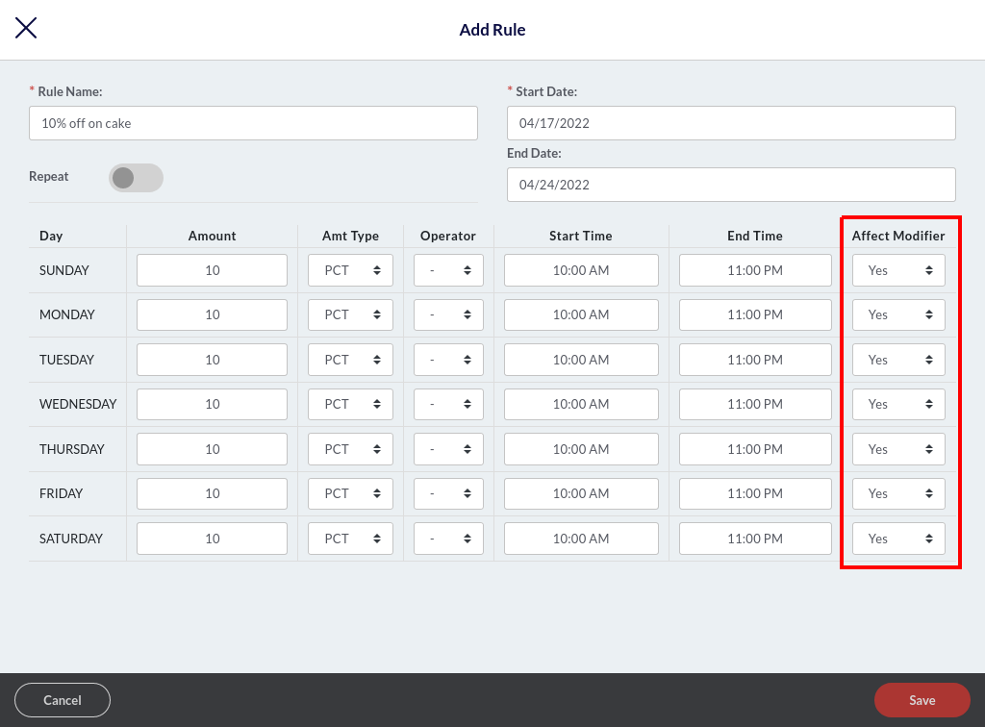Open Saturday's Affect Modifier dropdown

click(x=898, y=539)
